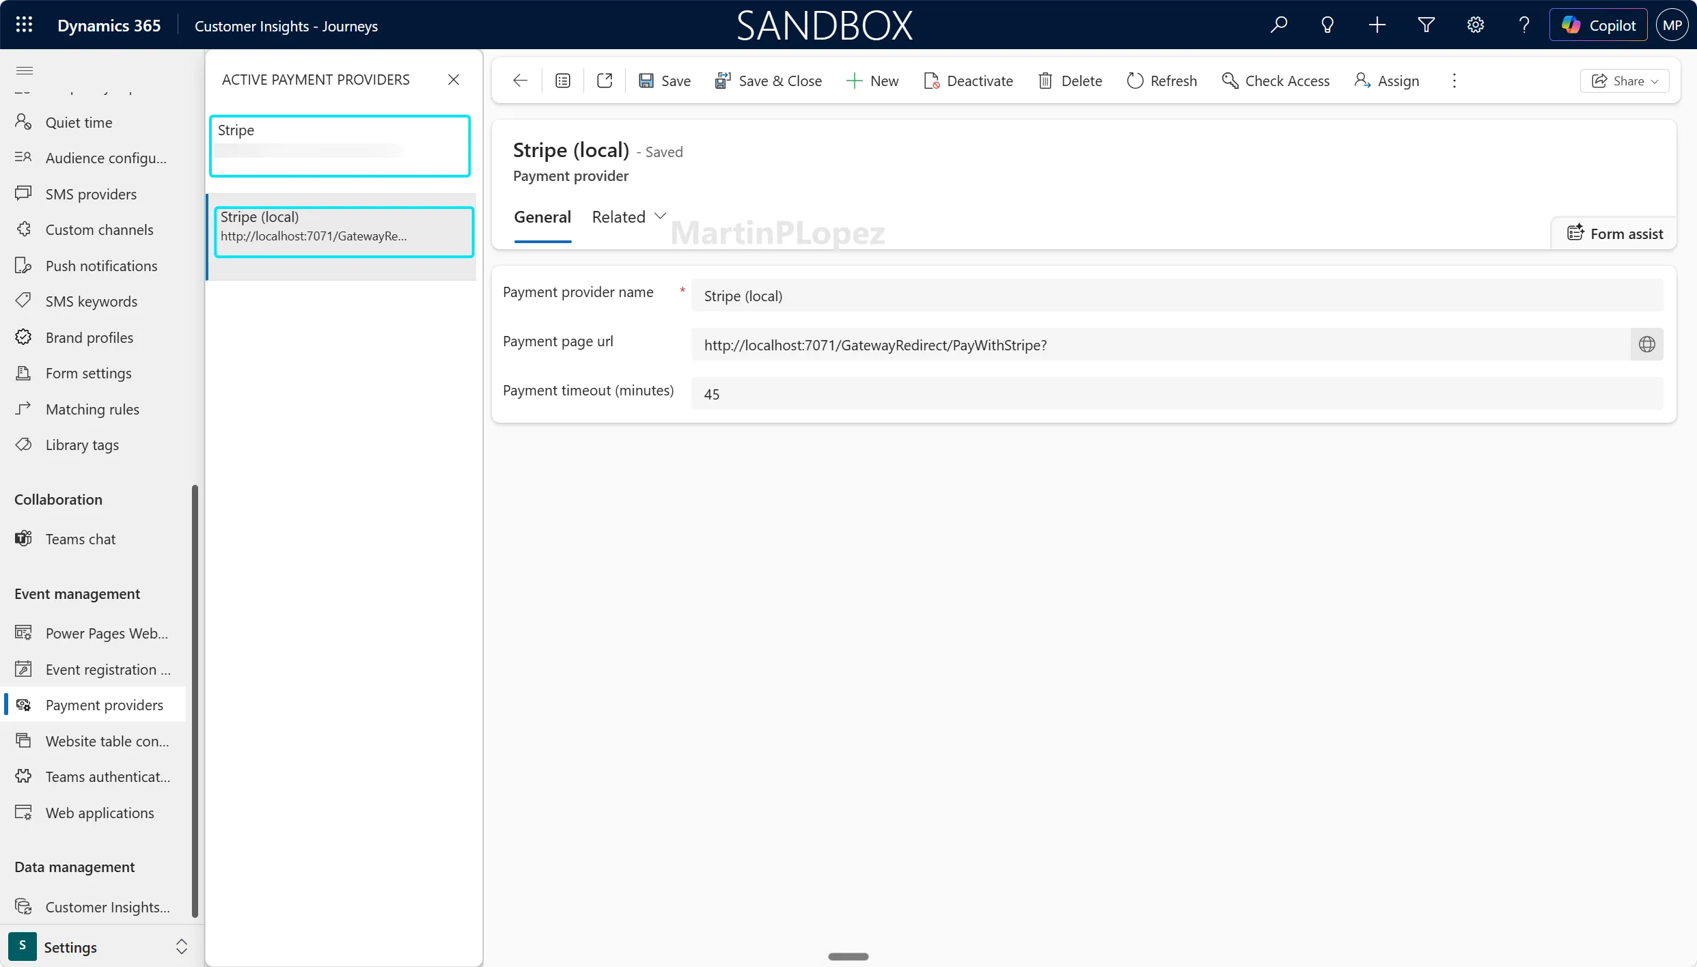Open Website table configuration item
The height and width of the screenshot is (967, 1697).
pyautogui.click(x=93, y=741)
